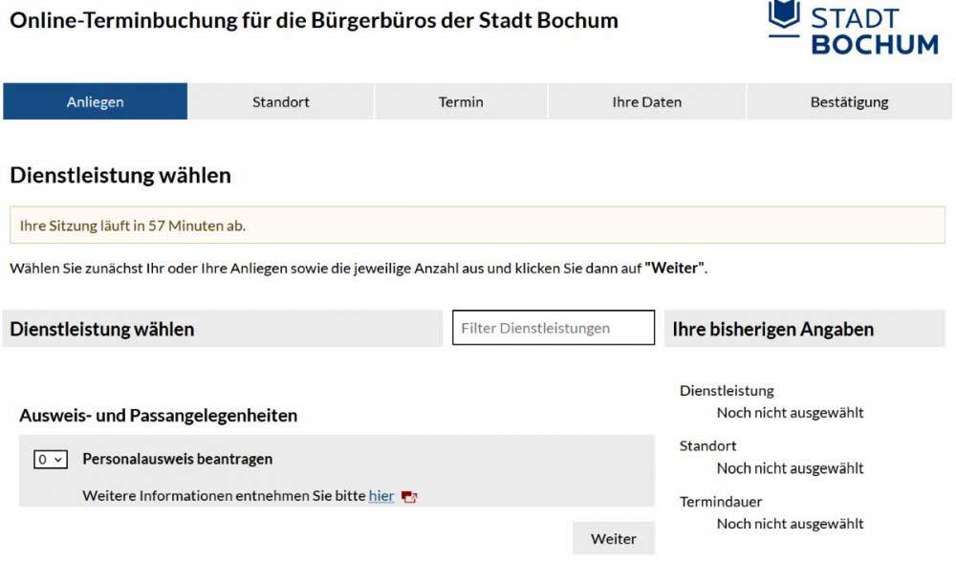
Task: Open the Ihre Daten step tab
Action: tap(647, 102)
